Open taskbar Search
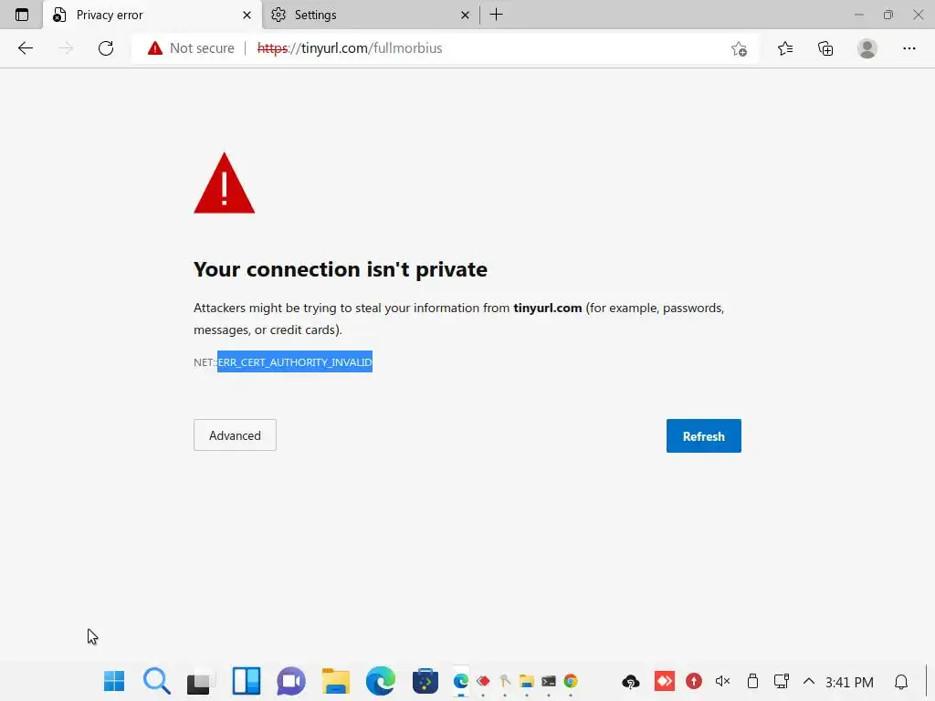This screenshot has height=701, width=935. point(157,681)
